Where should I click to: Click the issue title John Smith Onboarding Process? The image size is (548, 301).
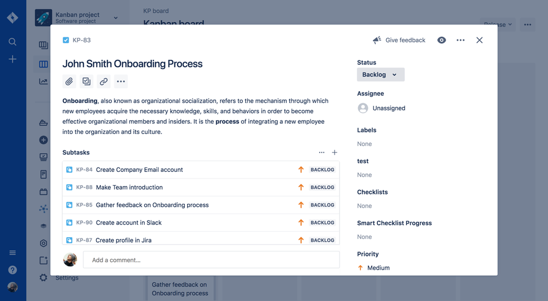pos(132,64)
